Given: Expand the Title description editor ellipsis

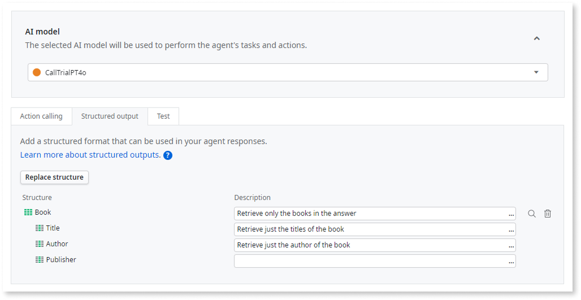Looking at the screenshot, I should pos(511,229).
